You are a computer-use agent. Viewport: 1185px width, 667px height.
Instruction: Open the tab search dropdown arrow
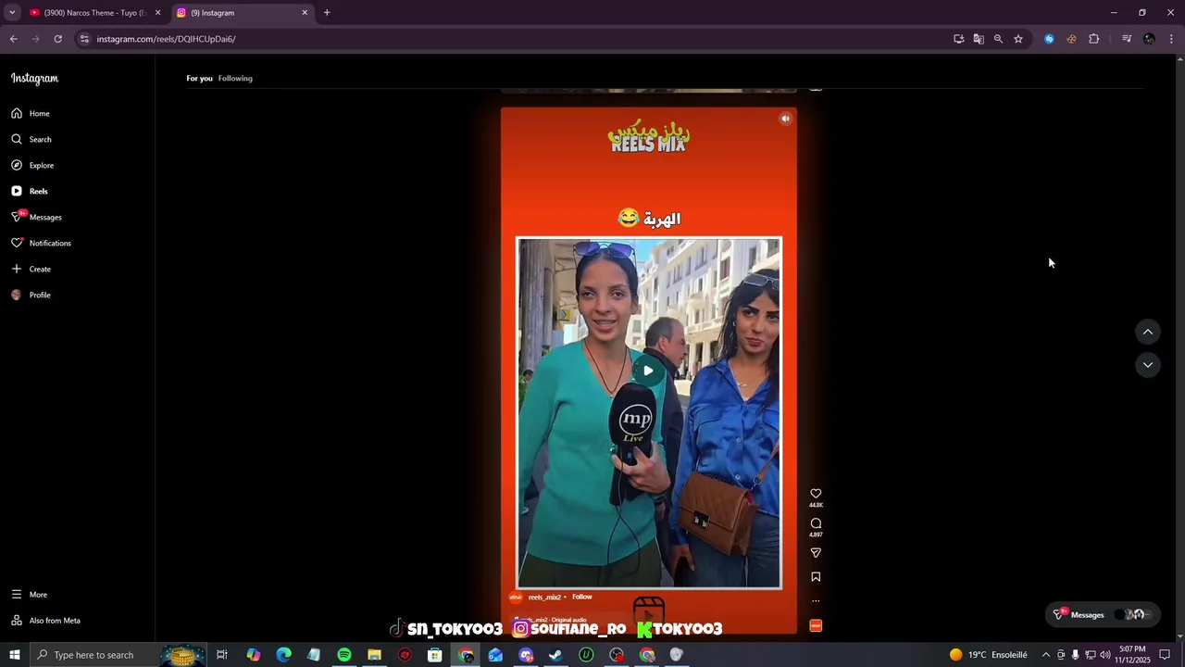pyautogui.click(x=12, y=13)
